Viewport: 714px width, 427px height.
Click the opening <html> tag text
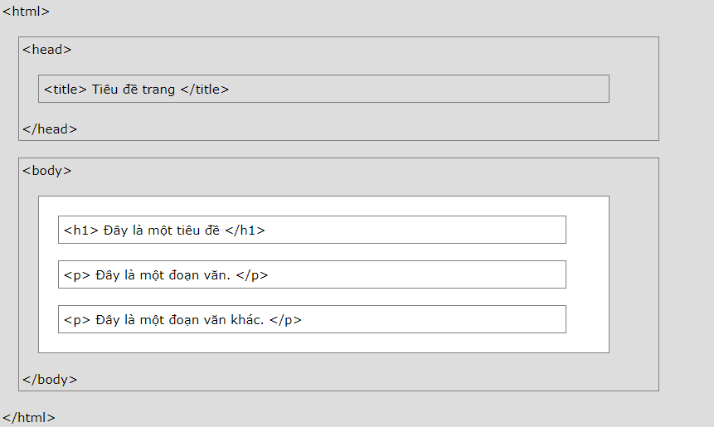click(26, 12)
